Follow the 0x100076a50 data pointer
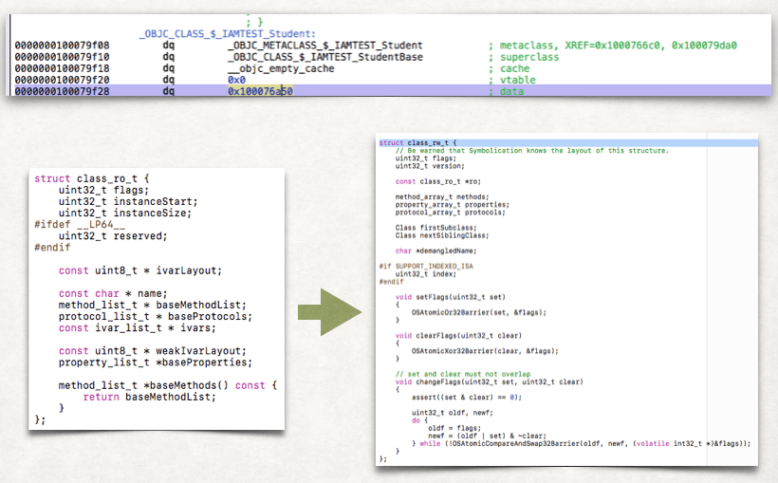This screenshot has width=778, height=483. point(260,91)
